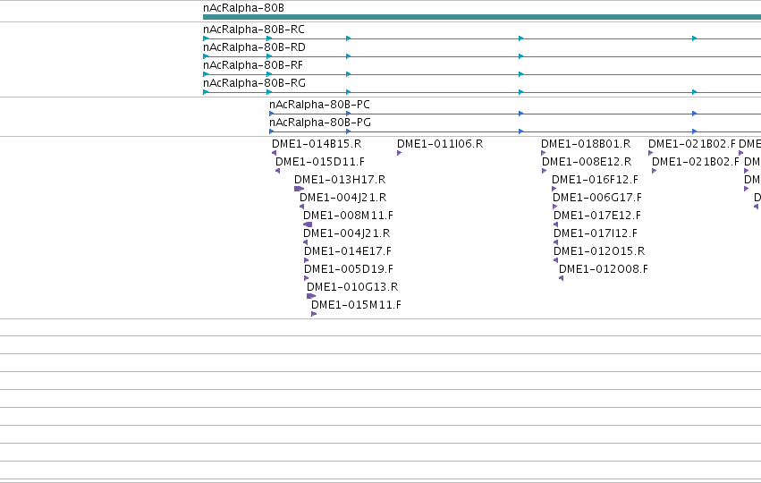This screenshot has height=483, width=761.
Task: Select EST label DME1-006G17.F
Action: point(597,198)
